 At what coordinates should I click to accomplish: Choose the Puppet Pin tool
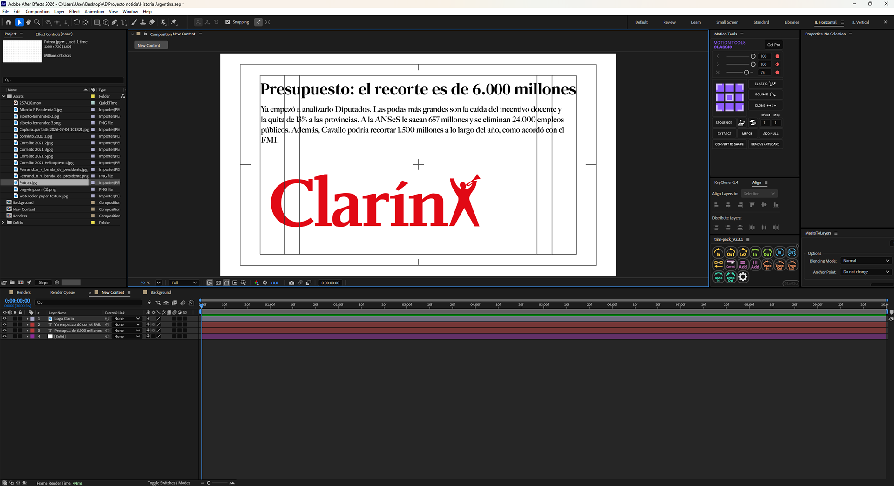click(x=174, y=22)
